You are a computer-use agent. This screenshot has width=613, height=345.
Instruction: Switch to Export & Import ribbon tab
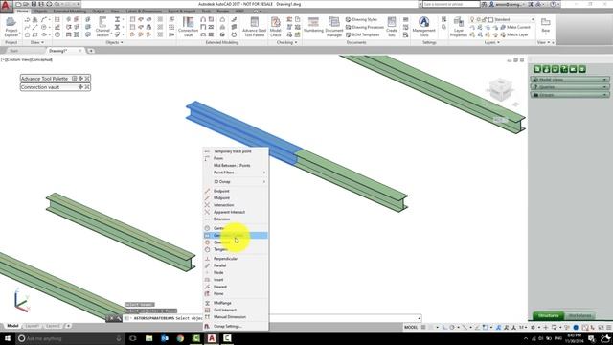pos(181,11)
